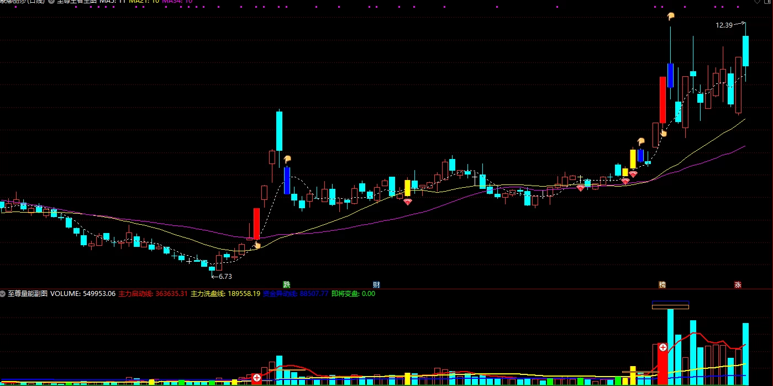Viewport: 773px width, 386px height.
Task: Click the 跌 marker on the time axis
Action: point(286,284)
